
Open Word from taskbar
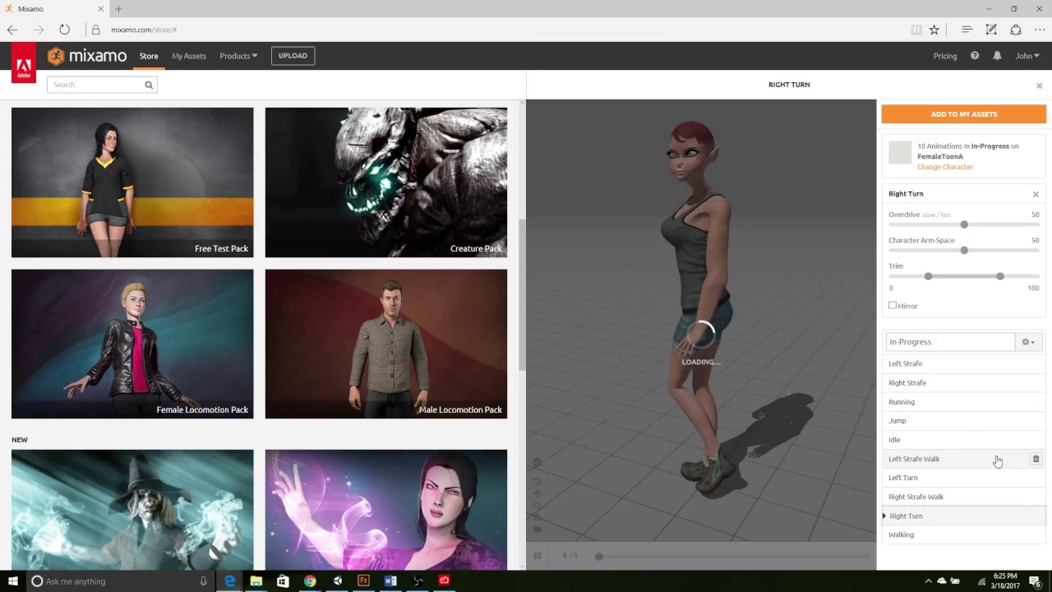(x=390, y=581)
